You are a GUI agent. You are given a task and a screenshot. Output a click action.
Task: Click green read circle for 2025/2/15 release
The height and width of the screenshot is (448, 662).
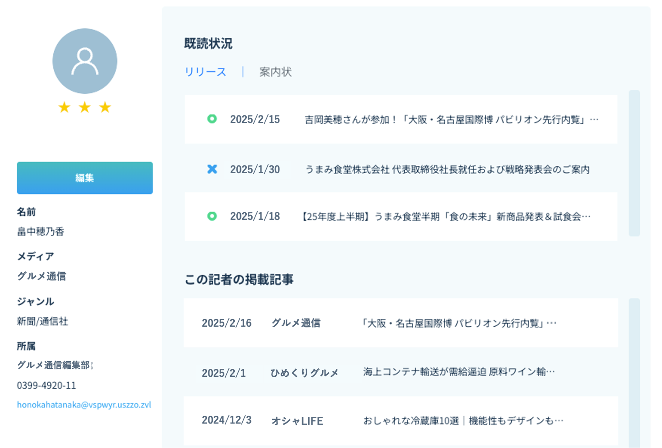tap(212, 119)
